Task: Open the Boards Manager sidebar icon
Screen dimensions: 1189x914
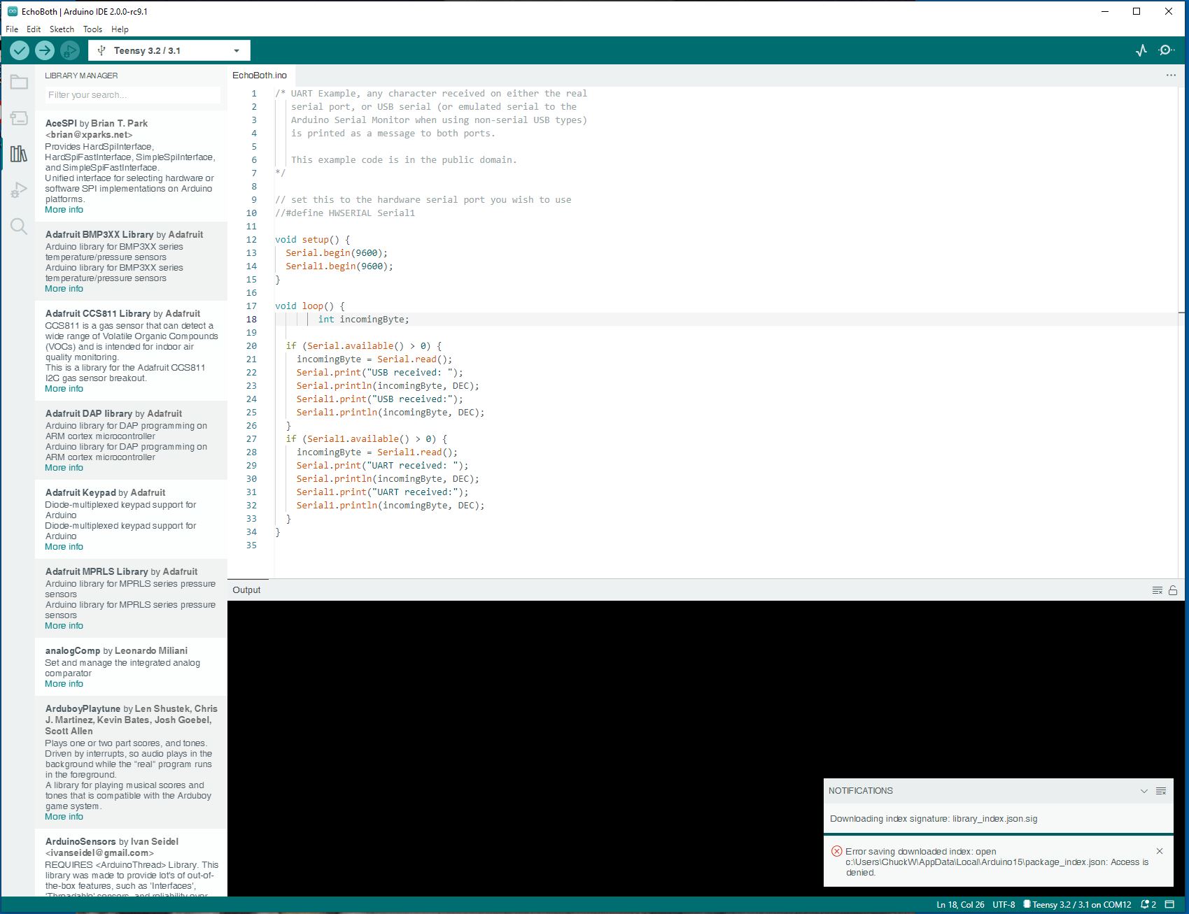Action: click(x=18, y=117)
